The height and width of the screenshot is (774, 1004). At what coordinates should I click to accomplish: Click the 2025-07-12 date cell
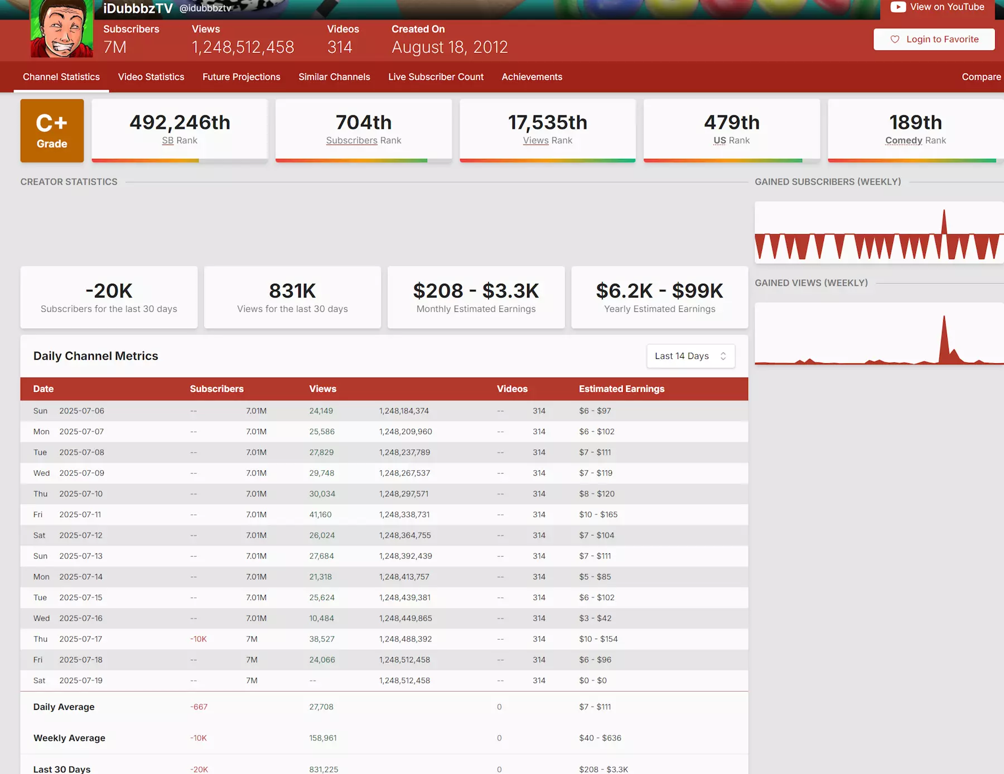[81, 535]
